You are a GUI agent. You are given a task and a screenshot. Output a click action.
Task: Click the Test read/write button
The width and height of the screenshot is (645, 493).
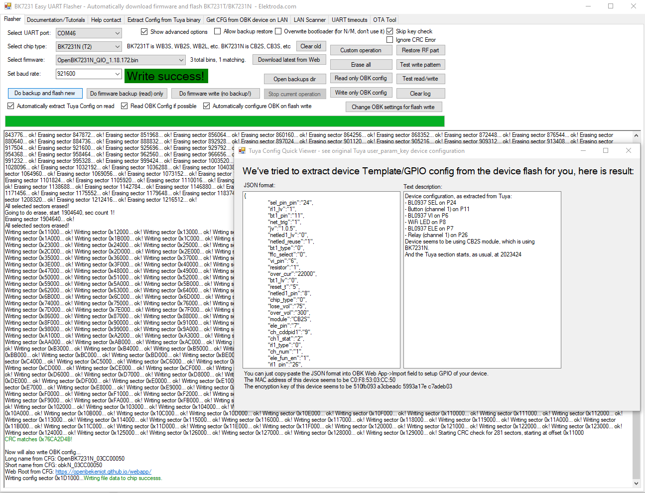pos(420,79)
